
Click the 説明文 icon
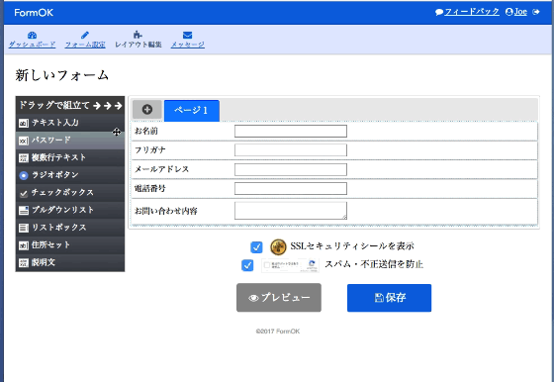[24, 263]
